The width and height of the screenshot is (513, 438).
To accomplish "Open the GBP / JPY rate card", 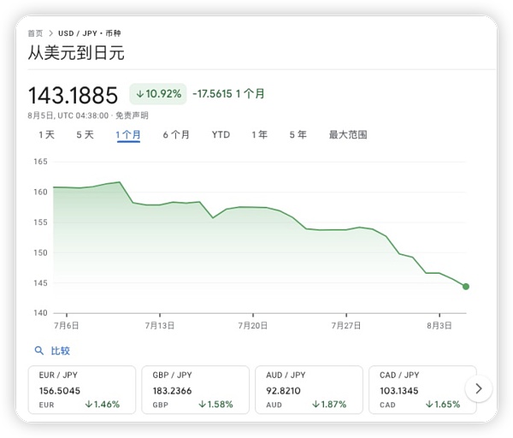I will click(195, 389).
